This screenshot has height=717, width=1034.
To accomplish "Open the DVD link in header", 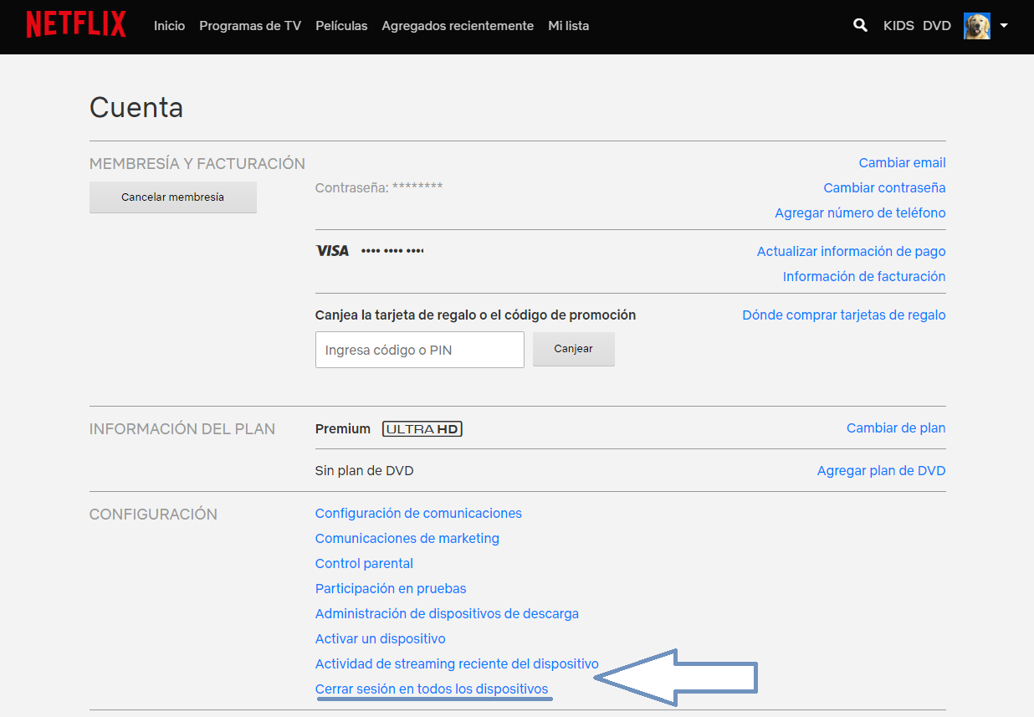I will point(937,26).
